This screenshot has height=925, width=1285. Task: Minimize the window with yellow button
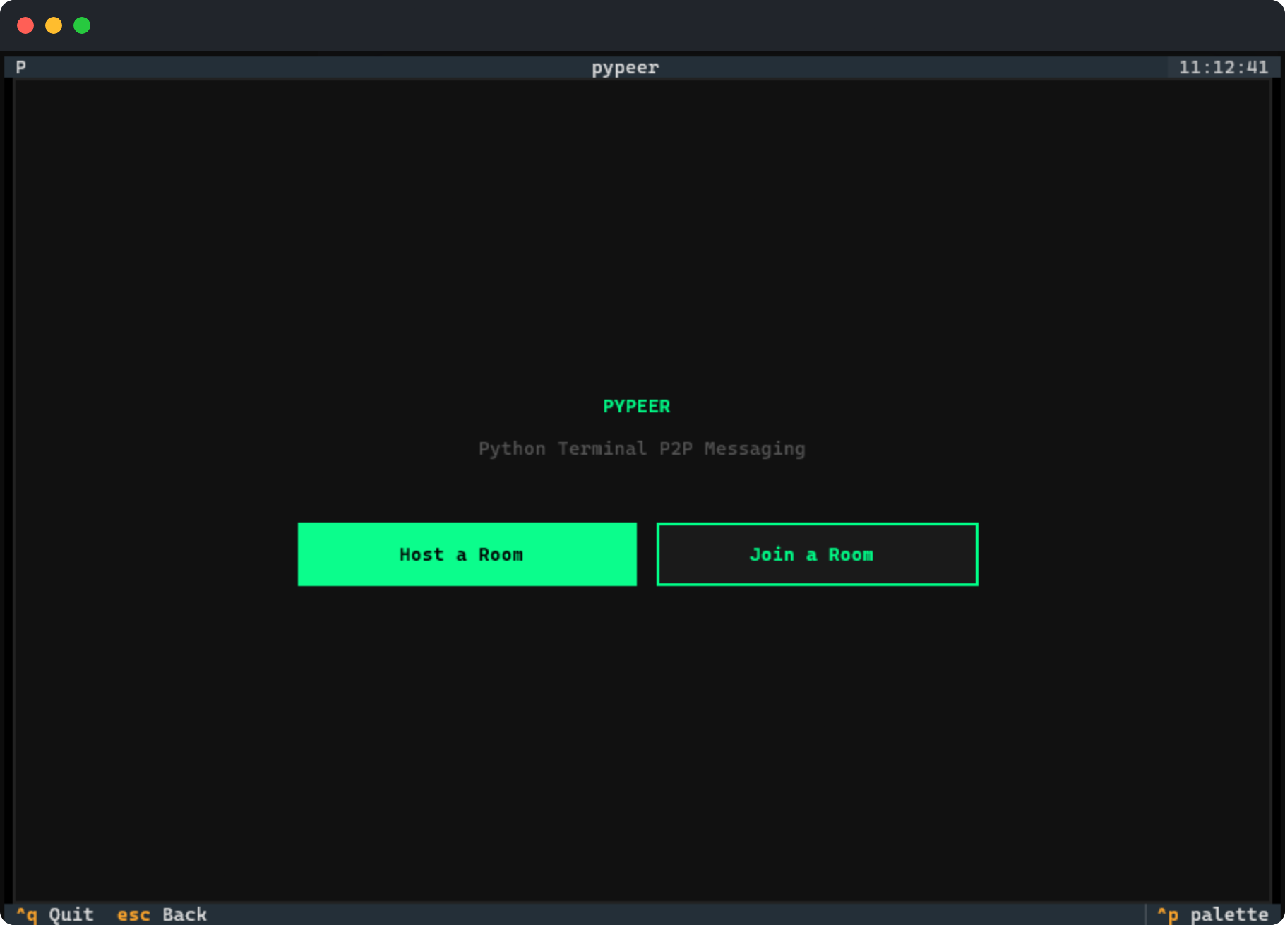point(54,25)
